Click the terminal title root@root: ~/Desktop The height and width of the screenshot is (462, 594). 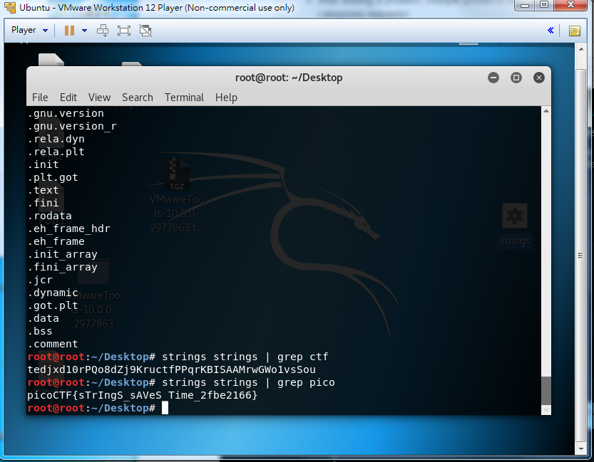pos(289,78)
